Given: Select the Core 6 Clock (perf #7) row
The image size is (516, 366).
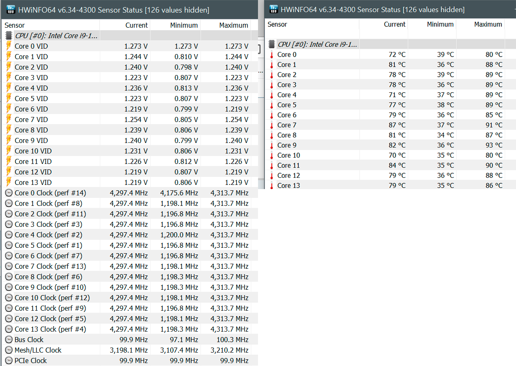Looking at the screenshot, I should coord(130,256).
